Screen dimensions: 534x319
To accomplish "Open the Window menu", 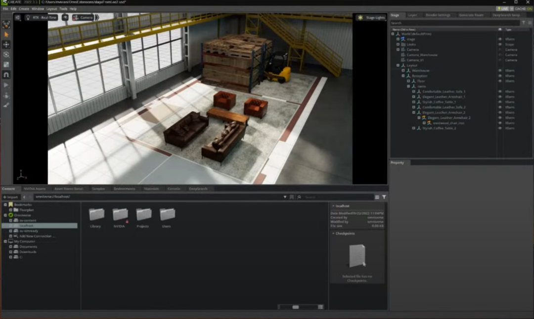I will (x=38, y=9).
